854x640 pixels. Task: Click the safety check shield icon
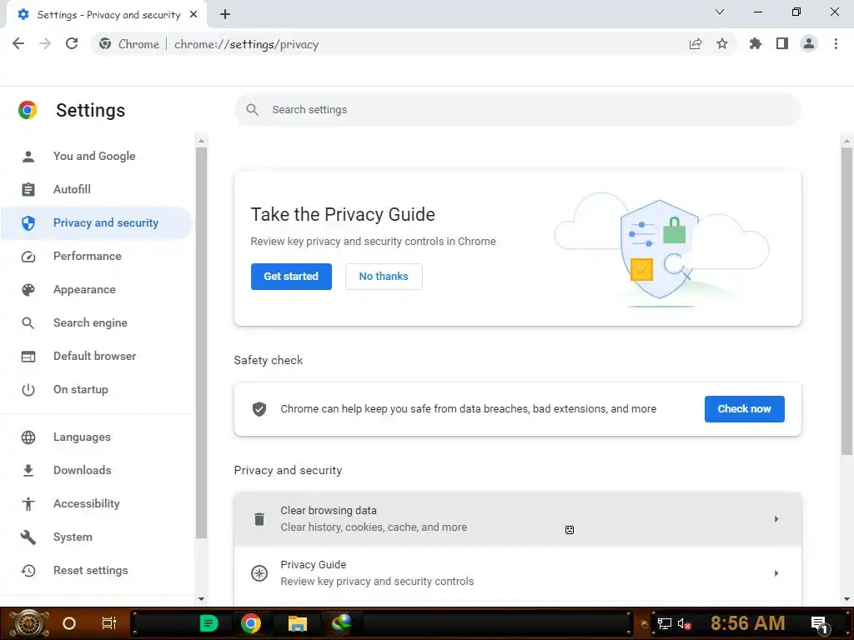[x=259, y=409]
